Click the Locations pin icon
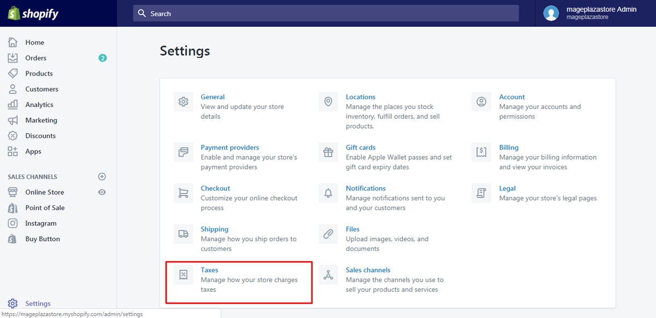Viewport: 656px width, 318px height. [x=328, y=101]
